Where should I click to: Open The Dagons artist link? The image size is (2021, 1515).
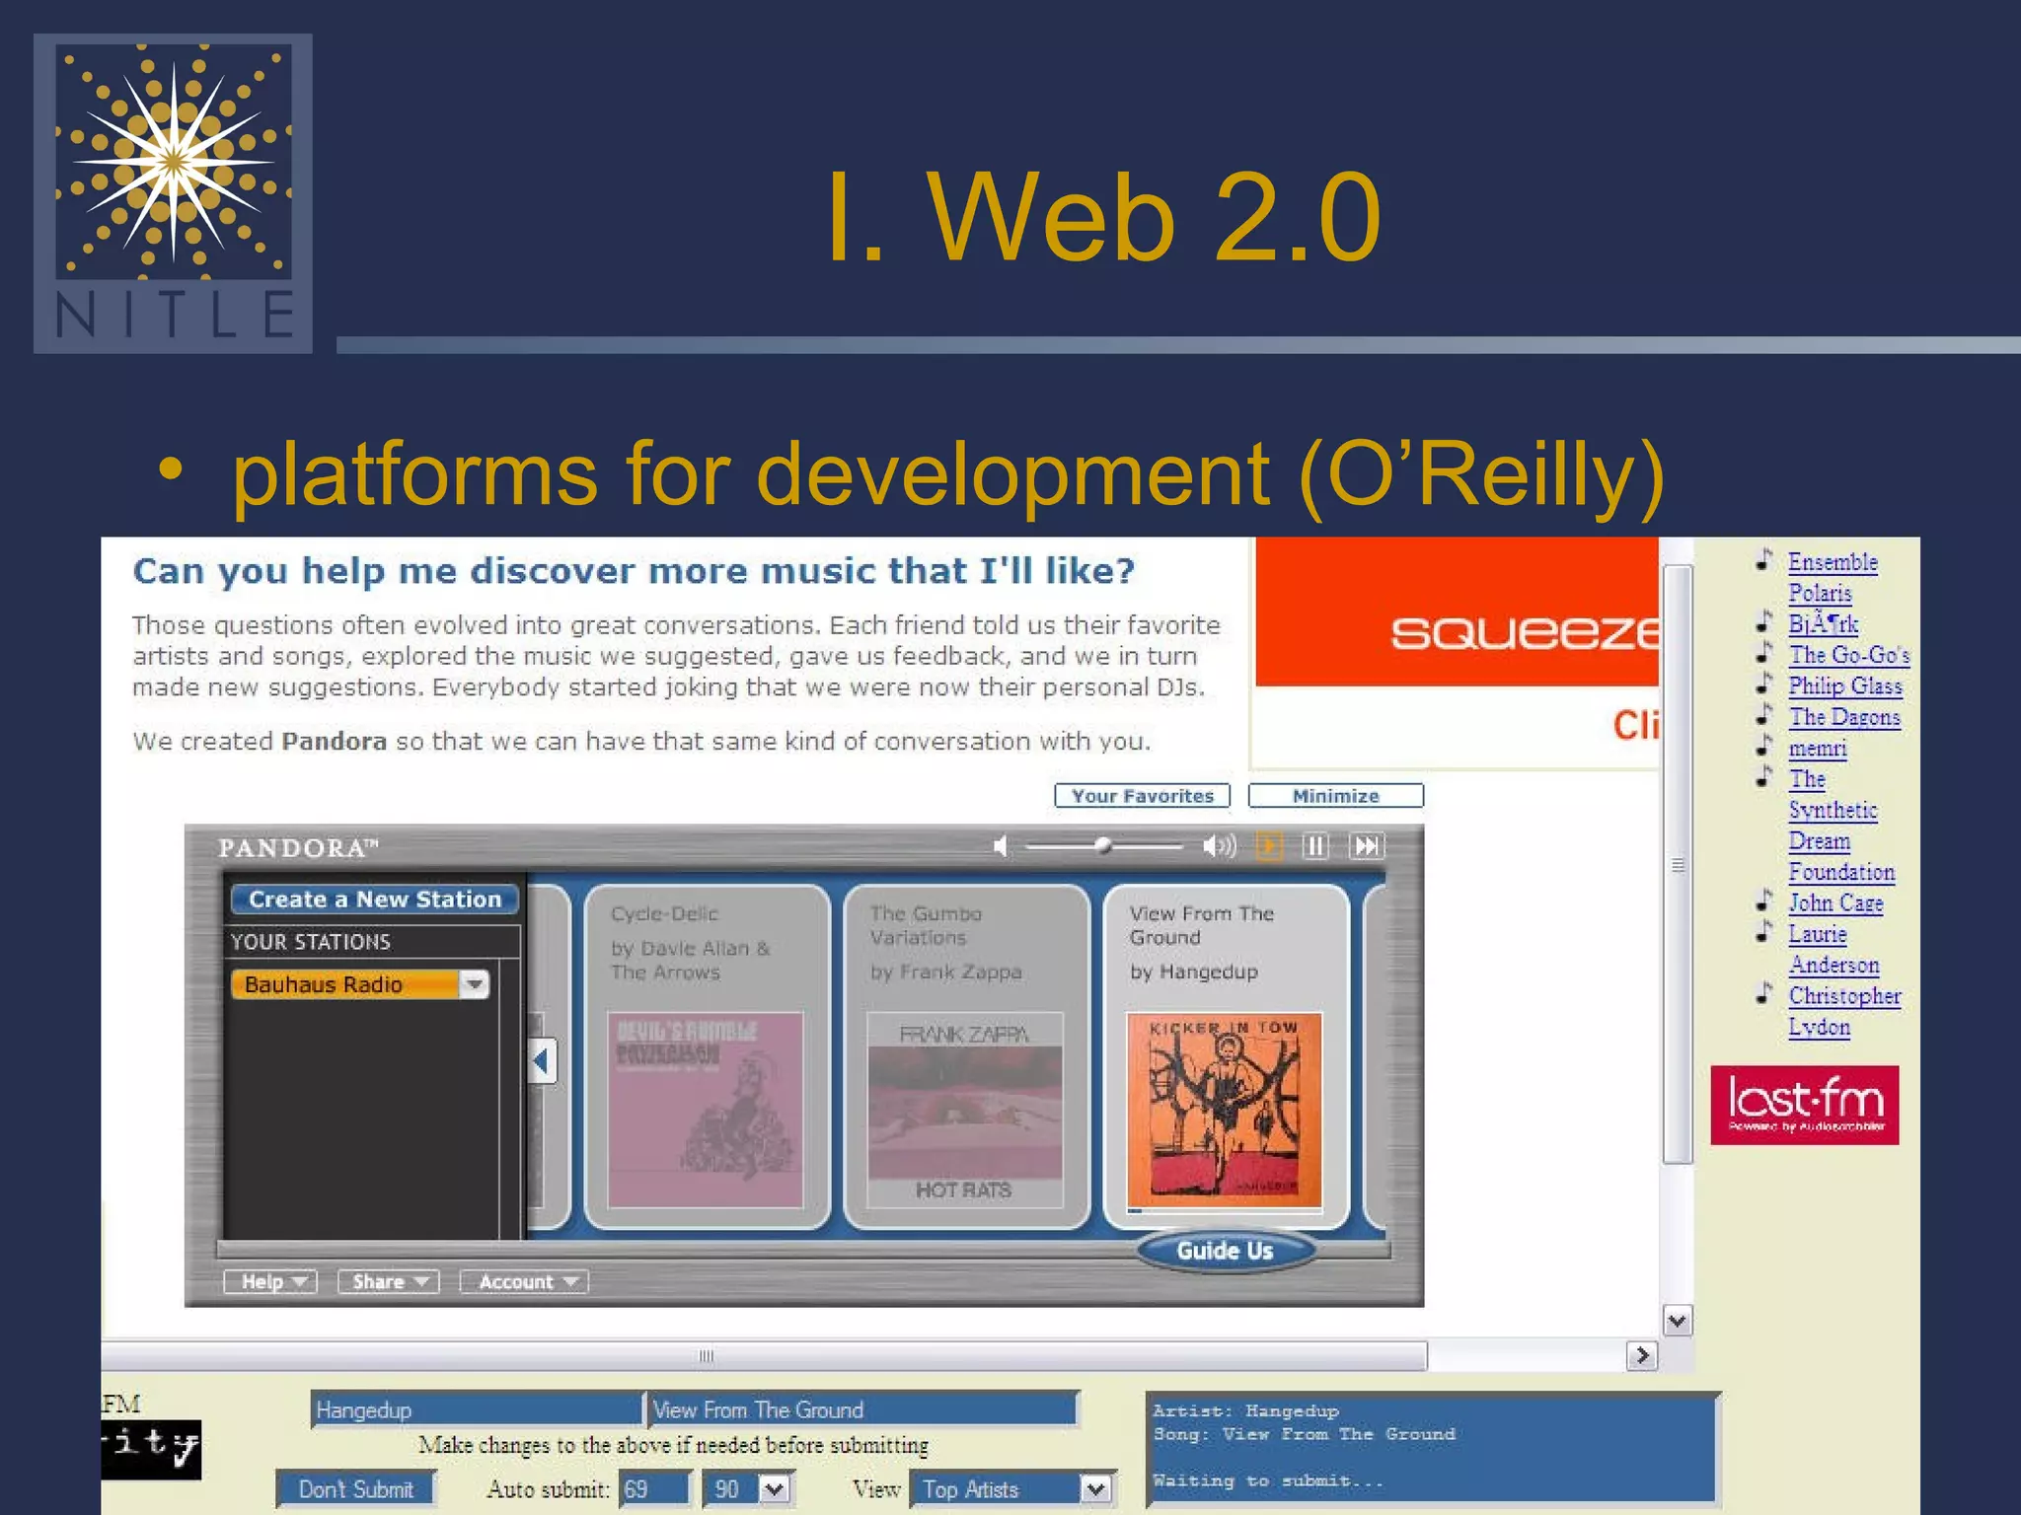pyautogui.click(x=1844, y=717)
